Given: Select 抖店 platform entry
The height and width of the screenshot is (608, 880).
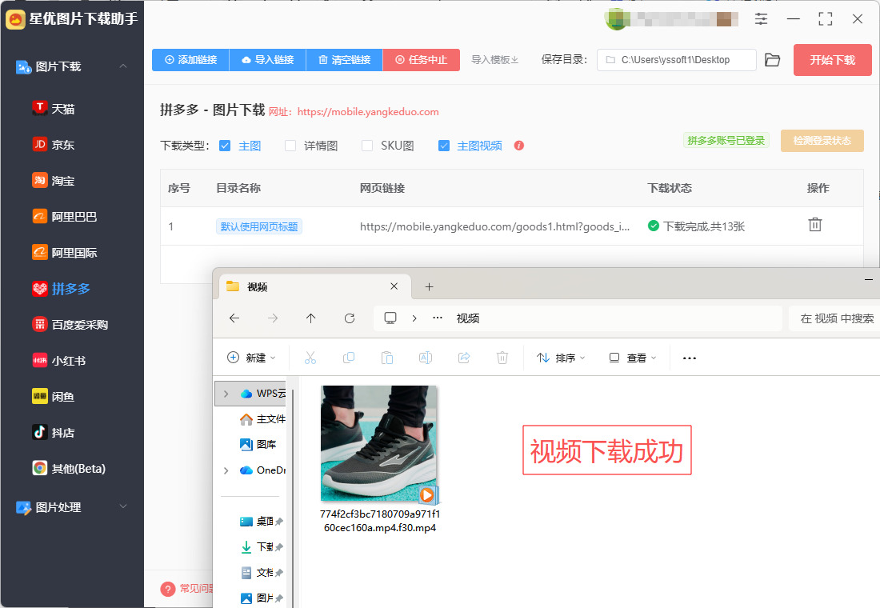Looking at the screenshot, I should (54, 432).
